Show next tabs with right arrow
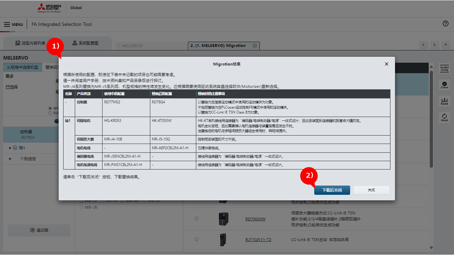 (x=435, y=45)
